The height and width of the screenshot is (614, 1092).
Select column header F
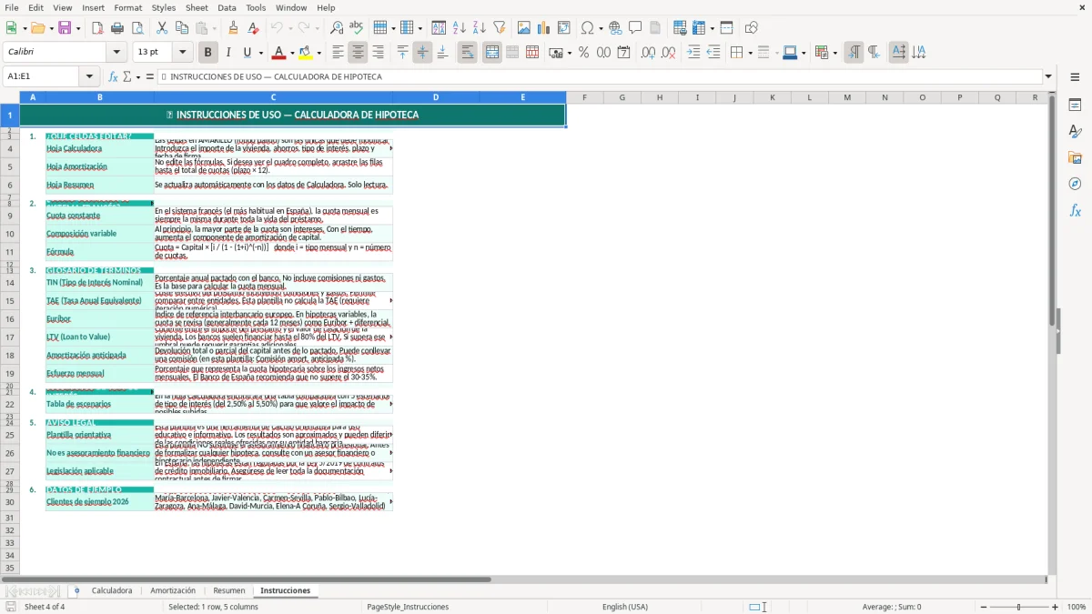[583, 97]
